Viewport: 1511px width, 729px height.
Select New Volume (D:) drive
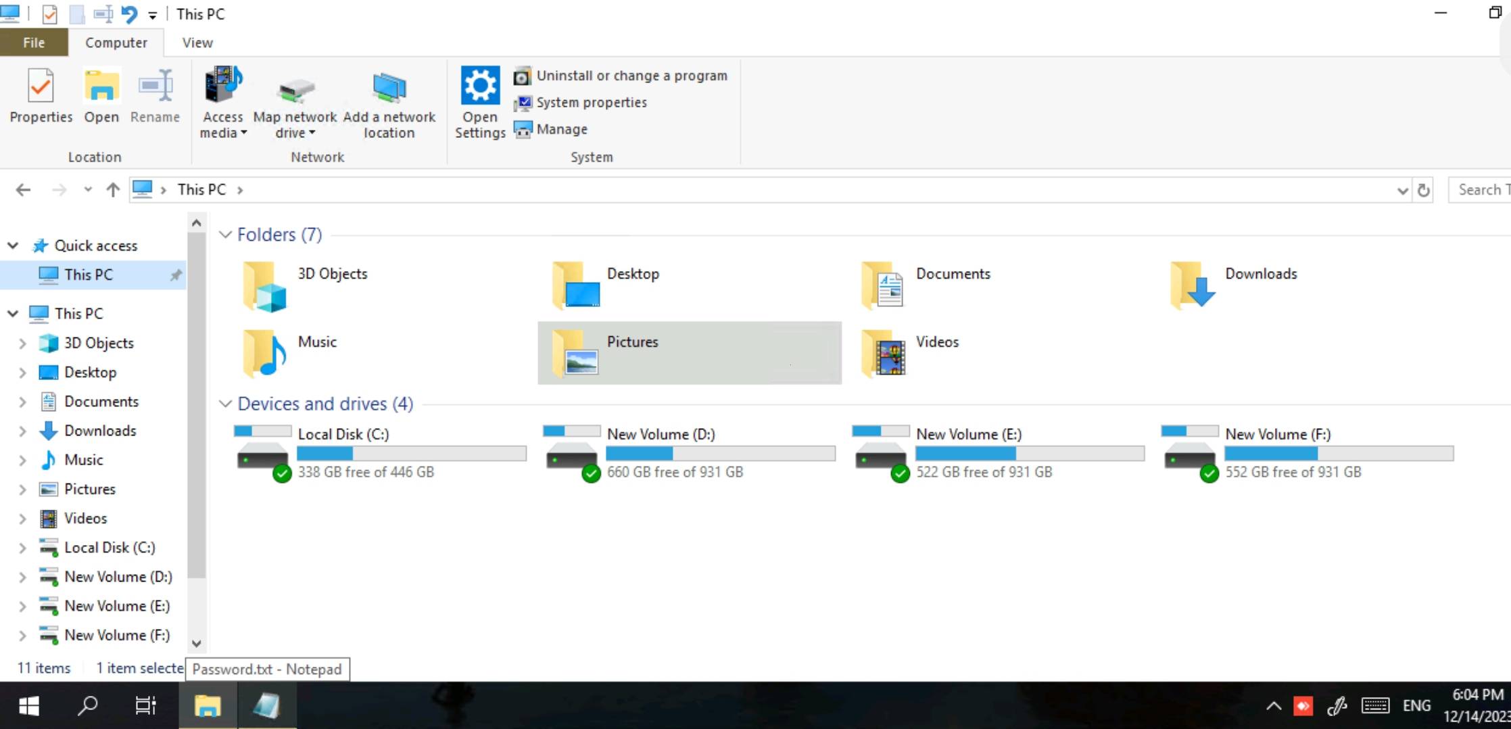690,453
